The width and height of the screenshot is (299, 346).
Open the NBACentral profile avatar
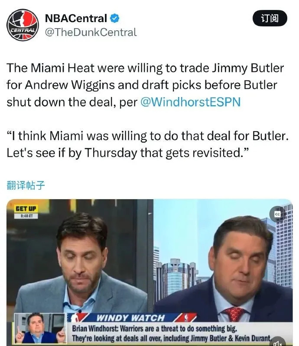23,25
